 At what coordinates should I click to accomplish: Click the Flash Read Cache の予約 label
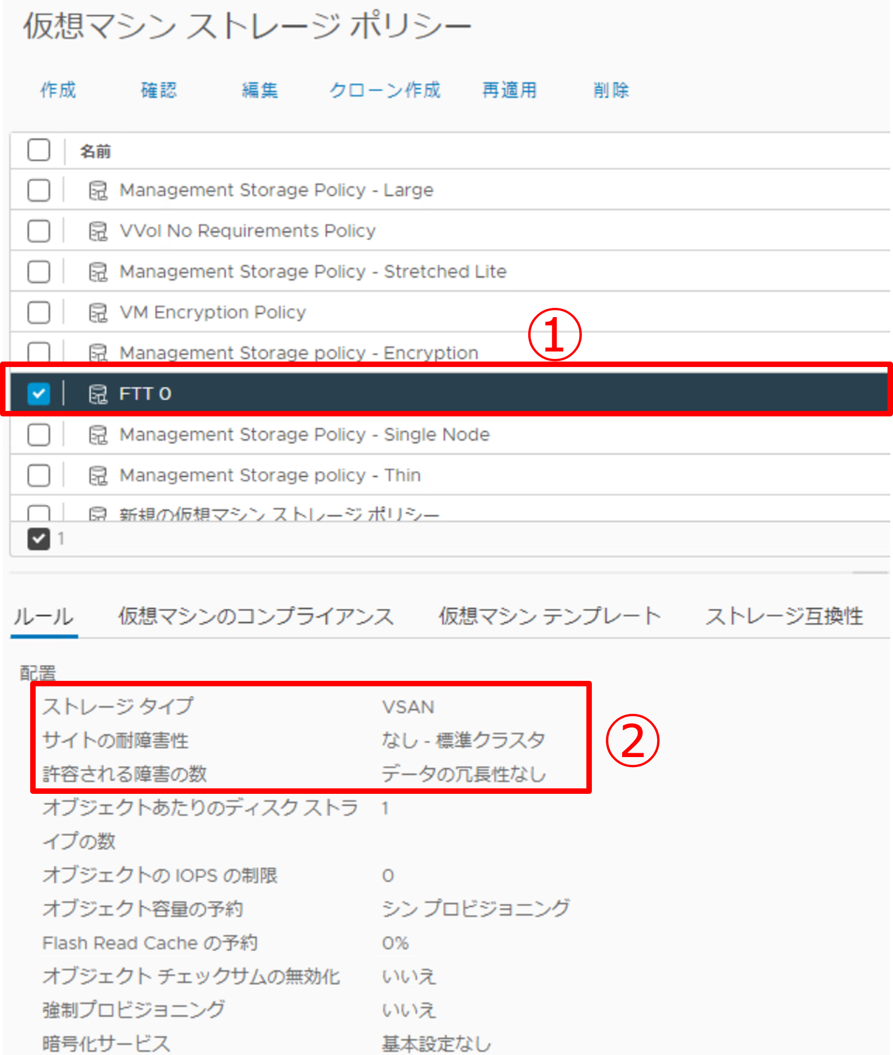[x=150, y=943]
